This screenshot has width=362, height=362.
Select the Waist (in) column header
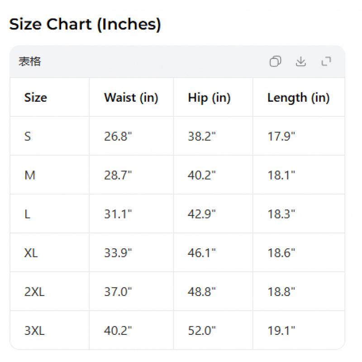click(x=131, y=98)
